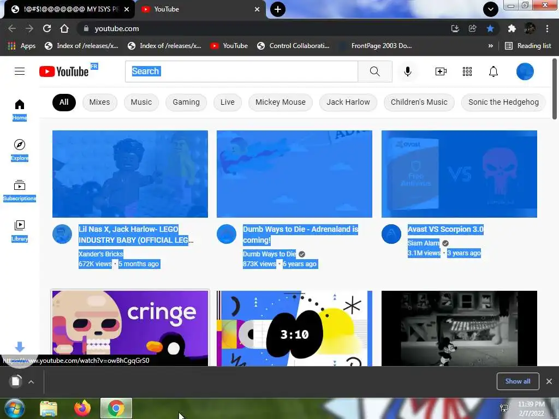Open the Create video camera icon

[x=441, y=71]
